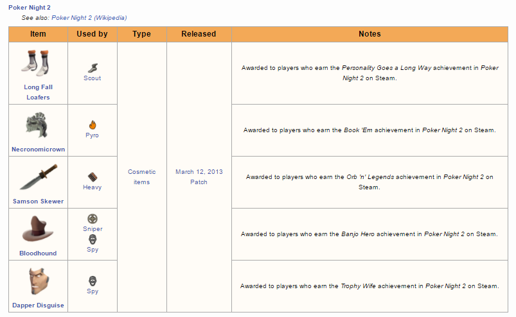Click the Used by column header

[93, 34]
